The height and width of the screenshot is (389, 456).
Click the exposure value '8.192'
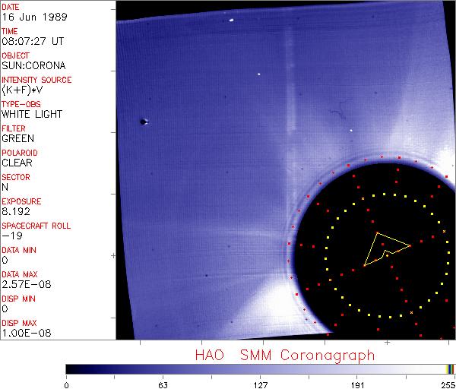pyautogui.click(x=16, y=211)
